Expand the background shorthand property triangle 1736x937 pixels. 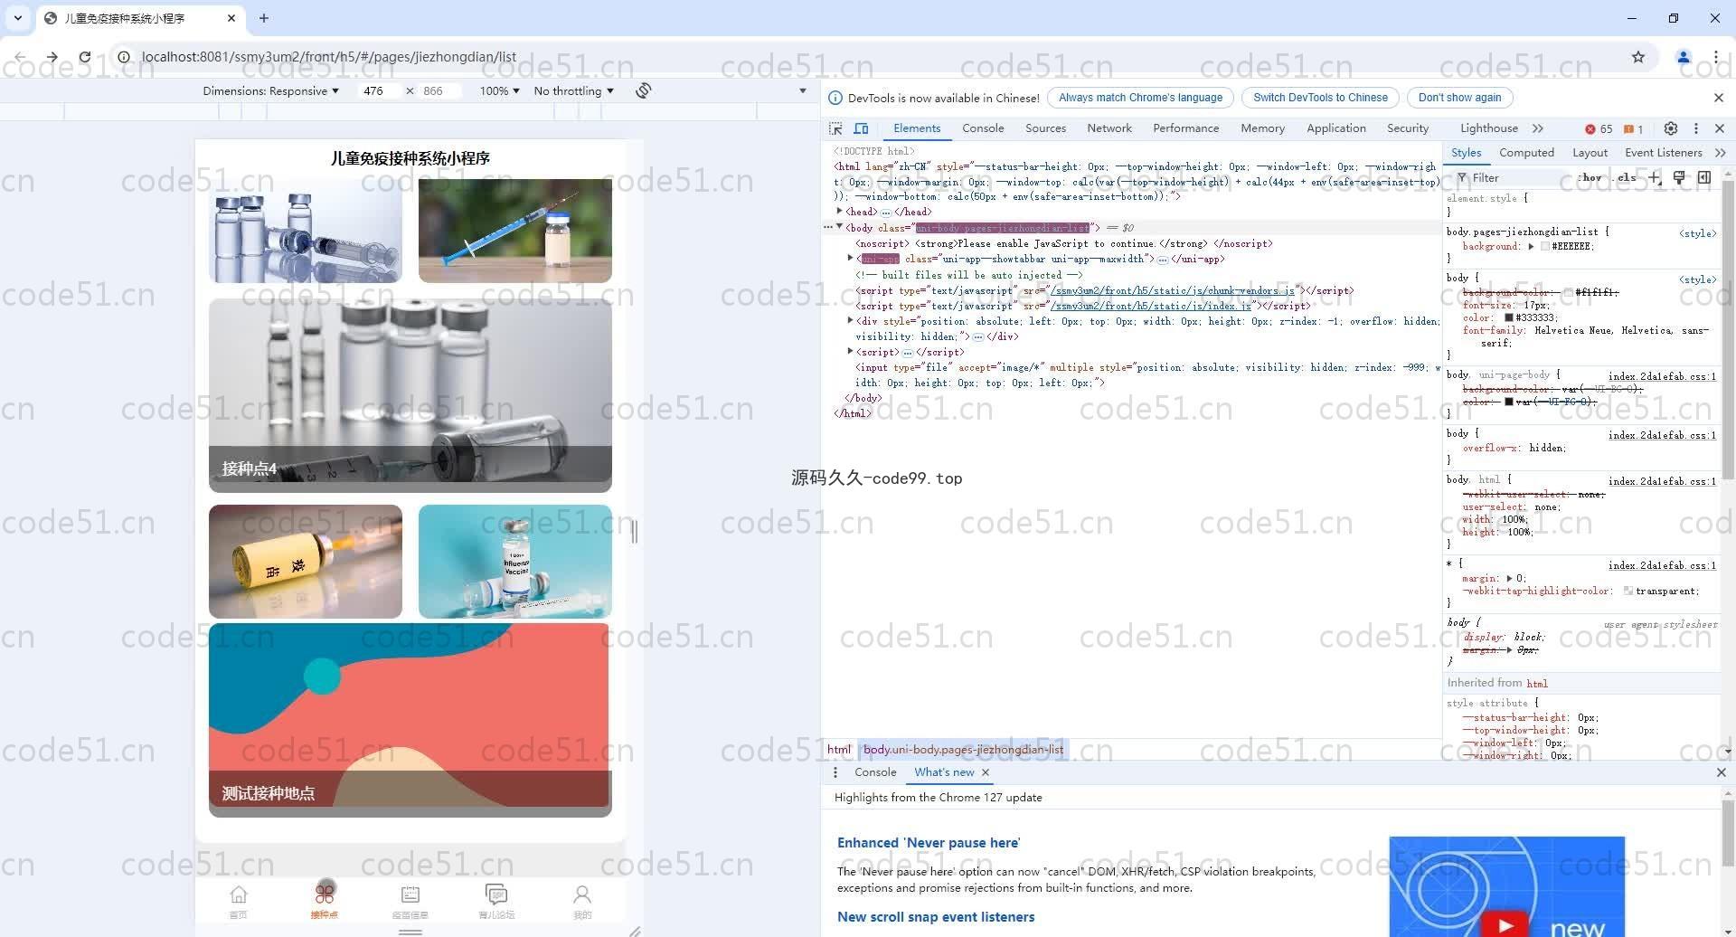(x=1531, y=246)
